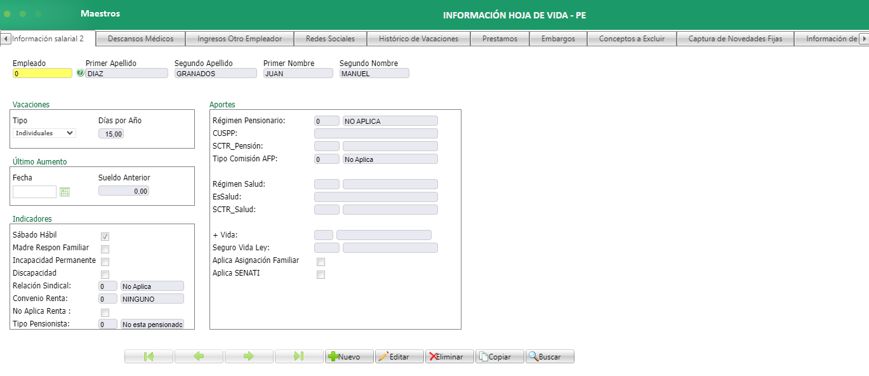
Task: Jump to the last record
Action: (x=299, y=356)
